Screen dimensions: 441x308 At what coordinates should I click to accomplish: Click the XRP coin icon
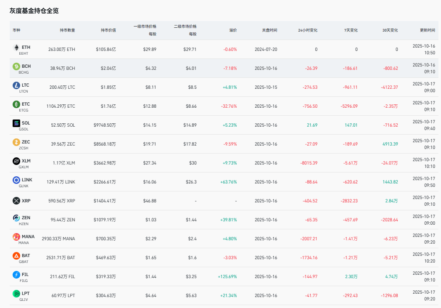click(16, 201)
